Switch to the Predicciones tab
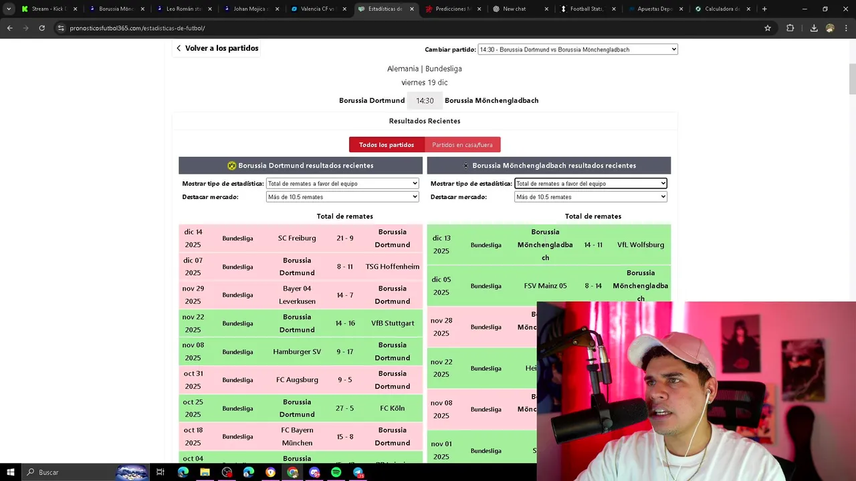 pyautogui.click(x=453, y=9)
